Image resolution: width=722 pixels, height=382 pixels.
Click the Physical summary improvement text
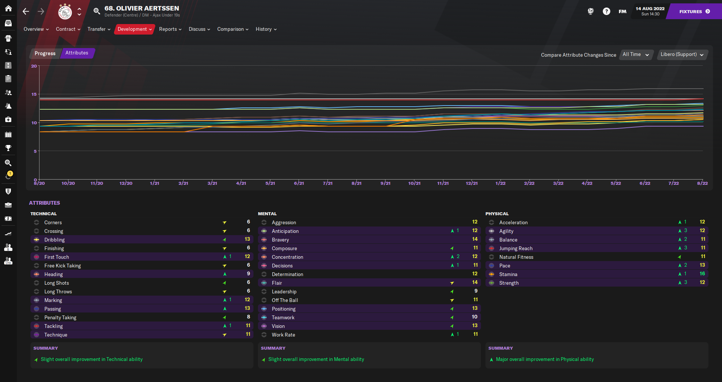(545, 359)
